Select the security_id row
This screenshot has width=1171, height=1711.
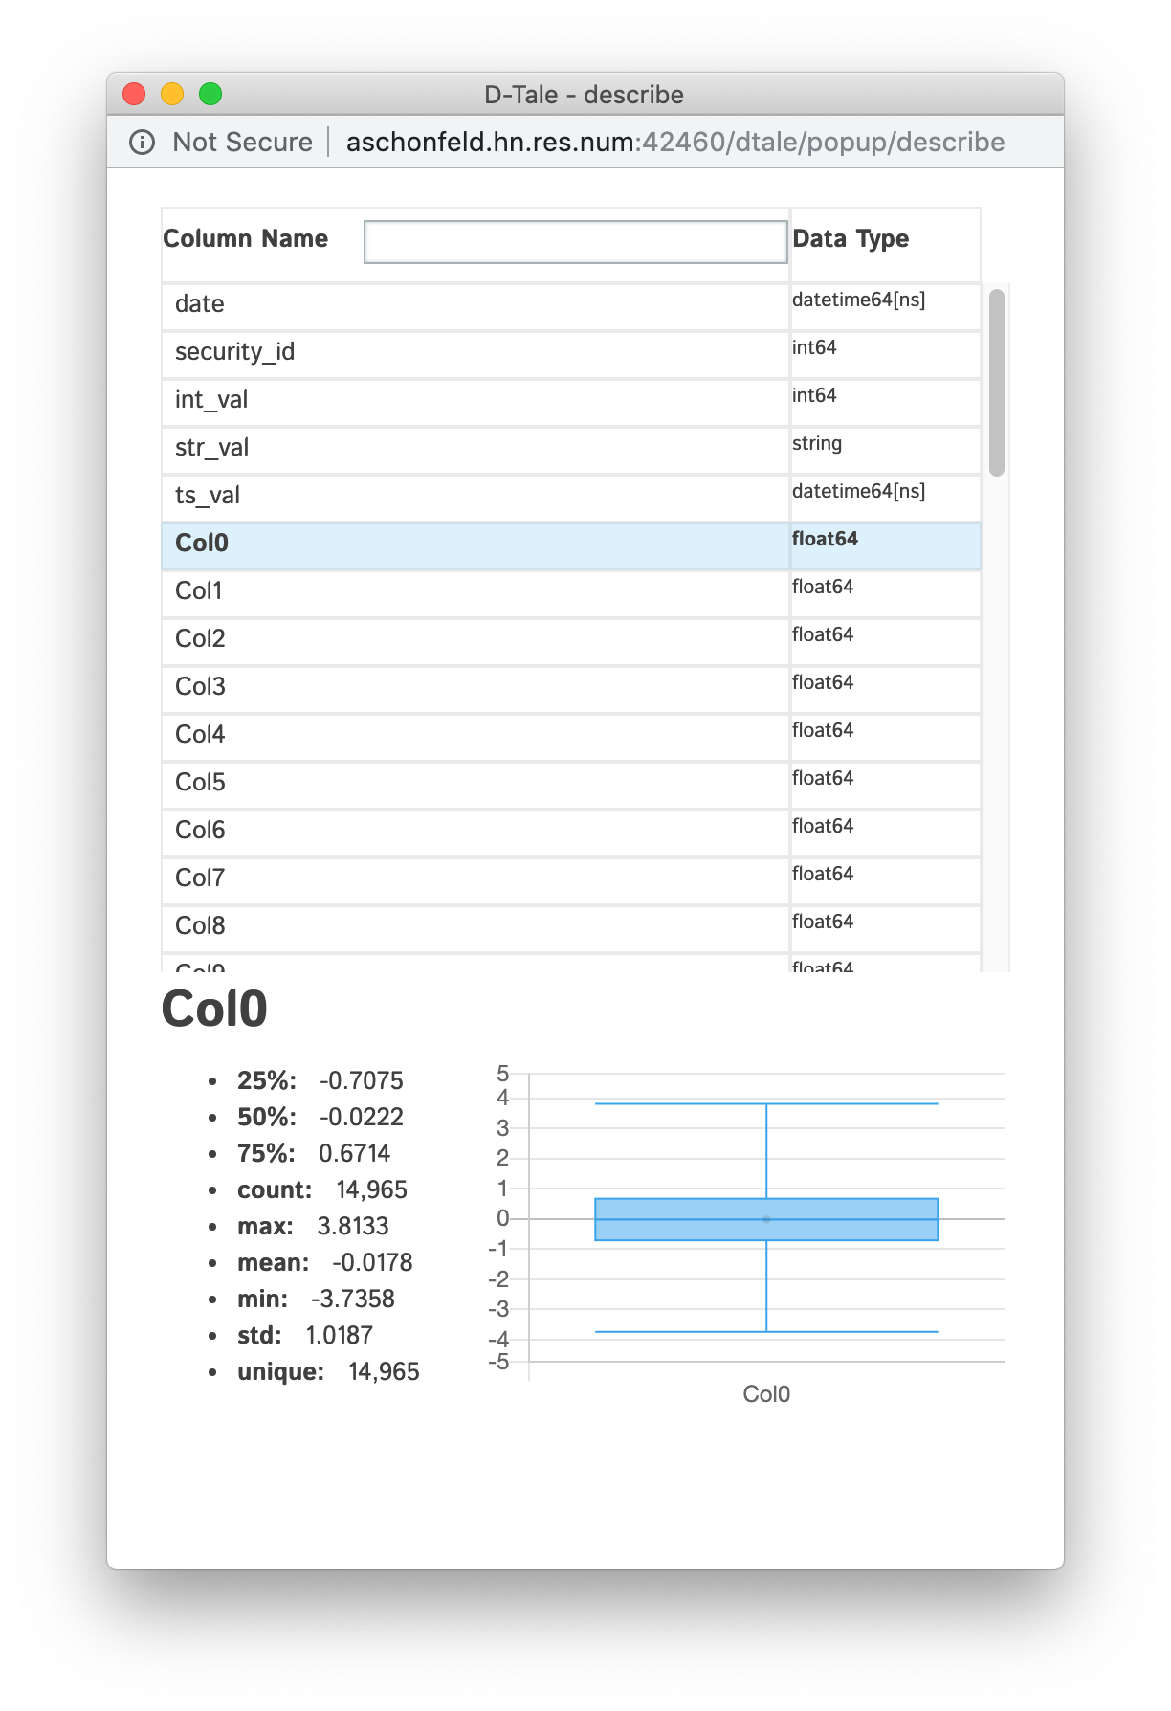(x=475, y=353)
